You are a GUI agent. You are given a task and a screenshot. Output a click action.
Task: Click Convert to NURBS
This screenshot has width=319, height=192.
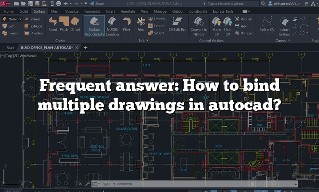pos(199,26)
